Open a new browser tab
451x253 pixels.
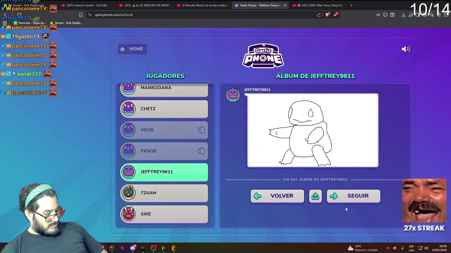(x=351, y=5)
